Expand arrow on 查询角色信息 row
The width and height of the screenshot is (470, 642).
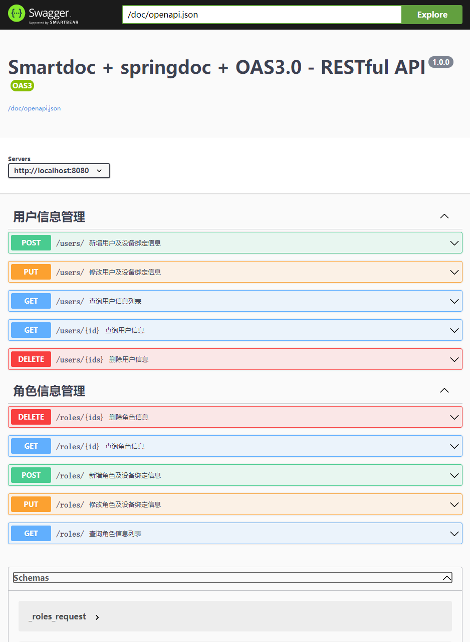coord(454,446)
